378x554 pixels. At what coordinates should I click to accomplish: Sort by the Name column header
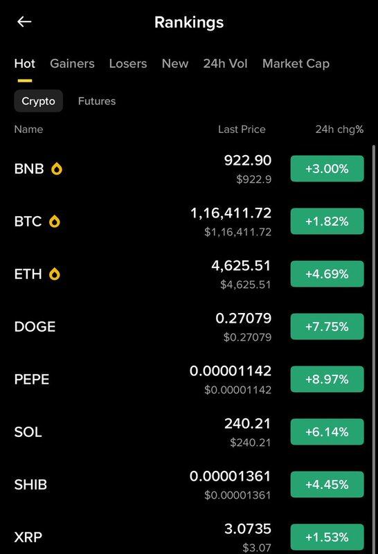point(28,129)
